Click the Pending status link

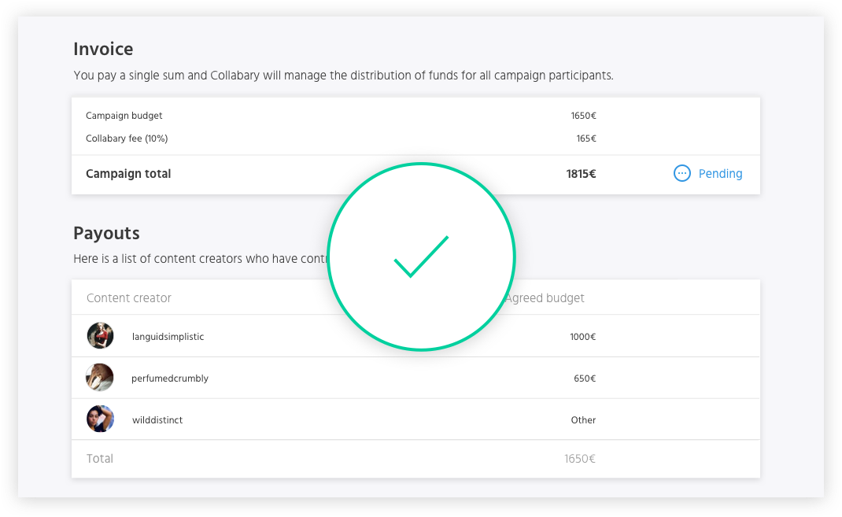720,174
